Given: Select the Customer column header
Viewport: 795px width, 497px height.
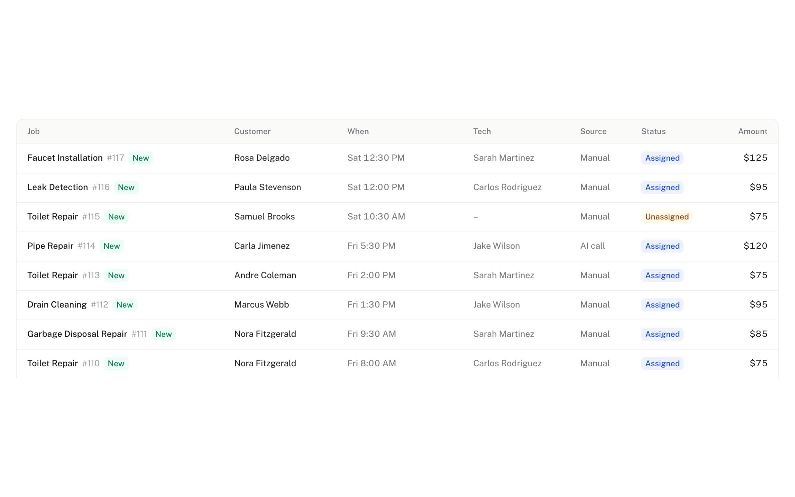Looking at the screenshot, I should click(x=252, y=131).
